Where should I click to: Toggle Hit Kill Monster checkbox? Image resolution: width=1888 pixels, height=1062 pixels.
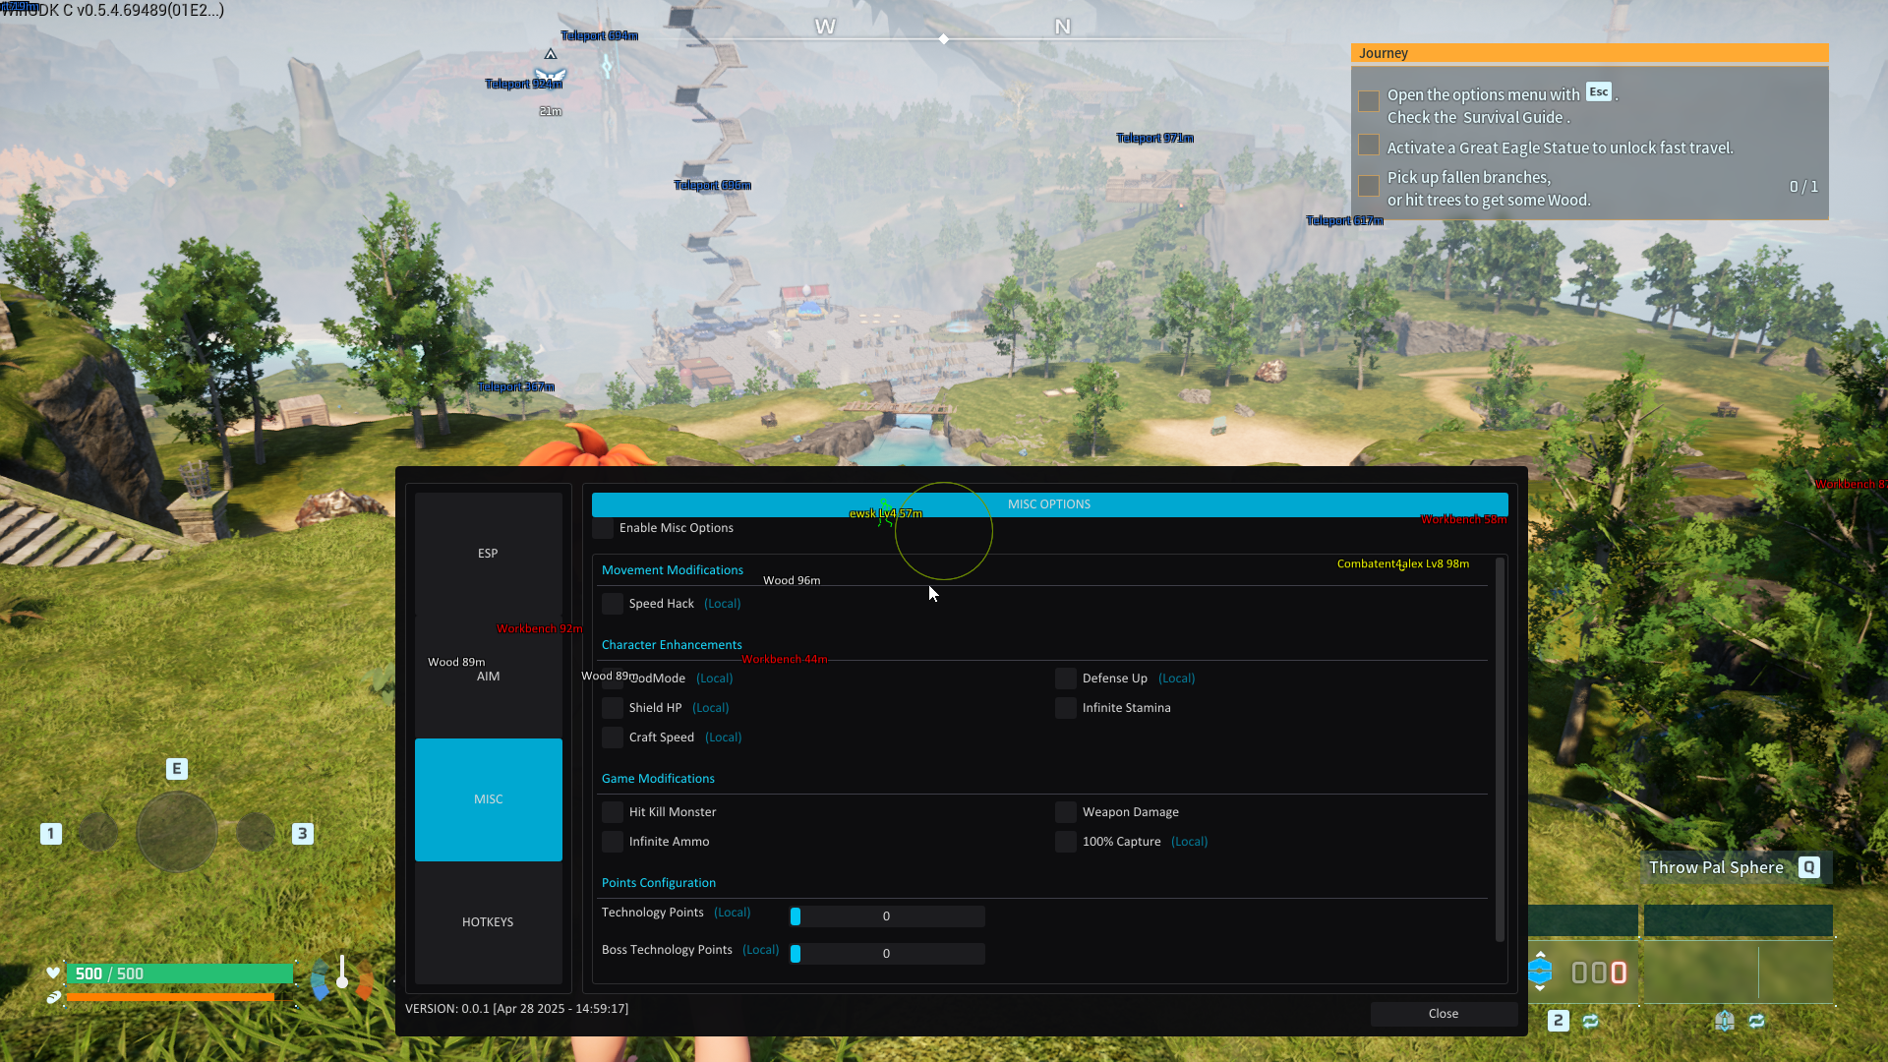point(613,812)
